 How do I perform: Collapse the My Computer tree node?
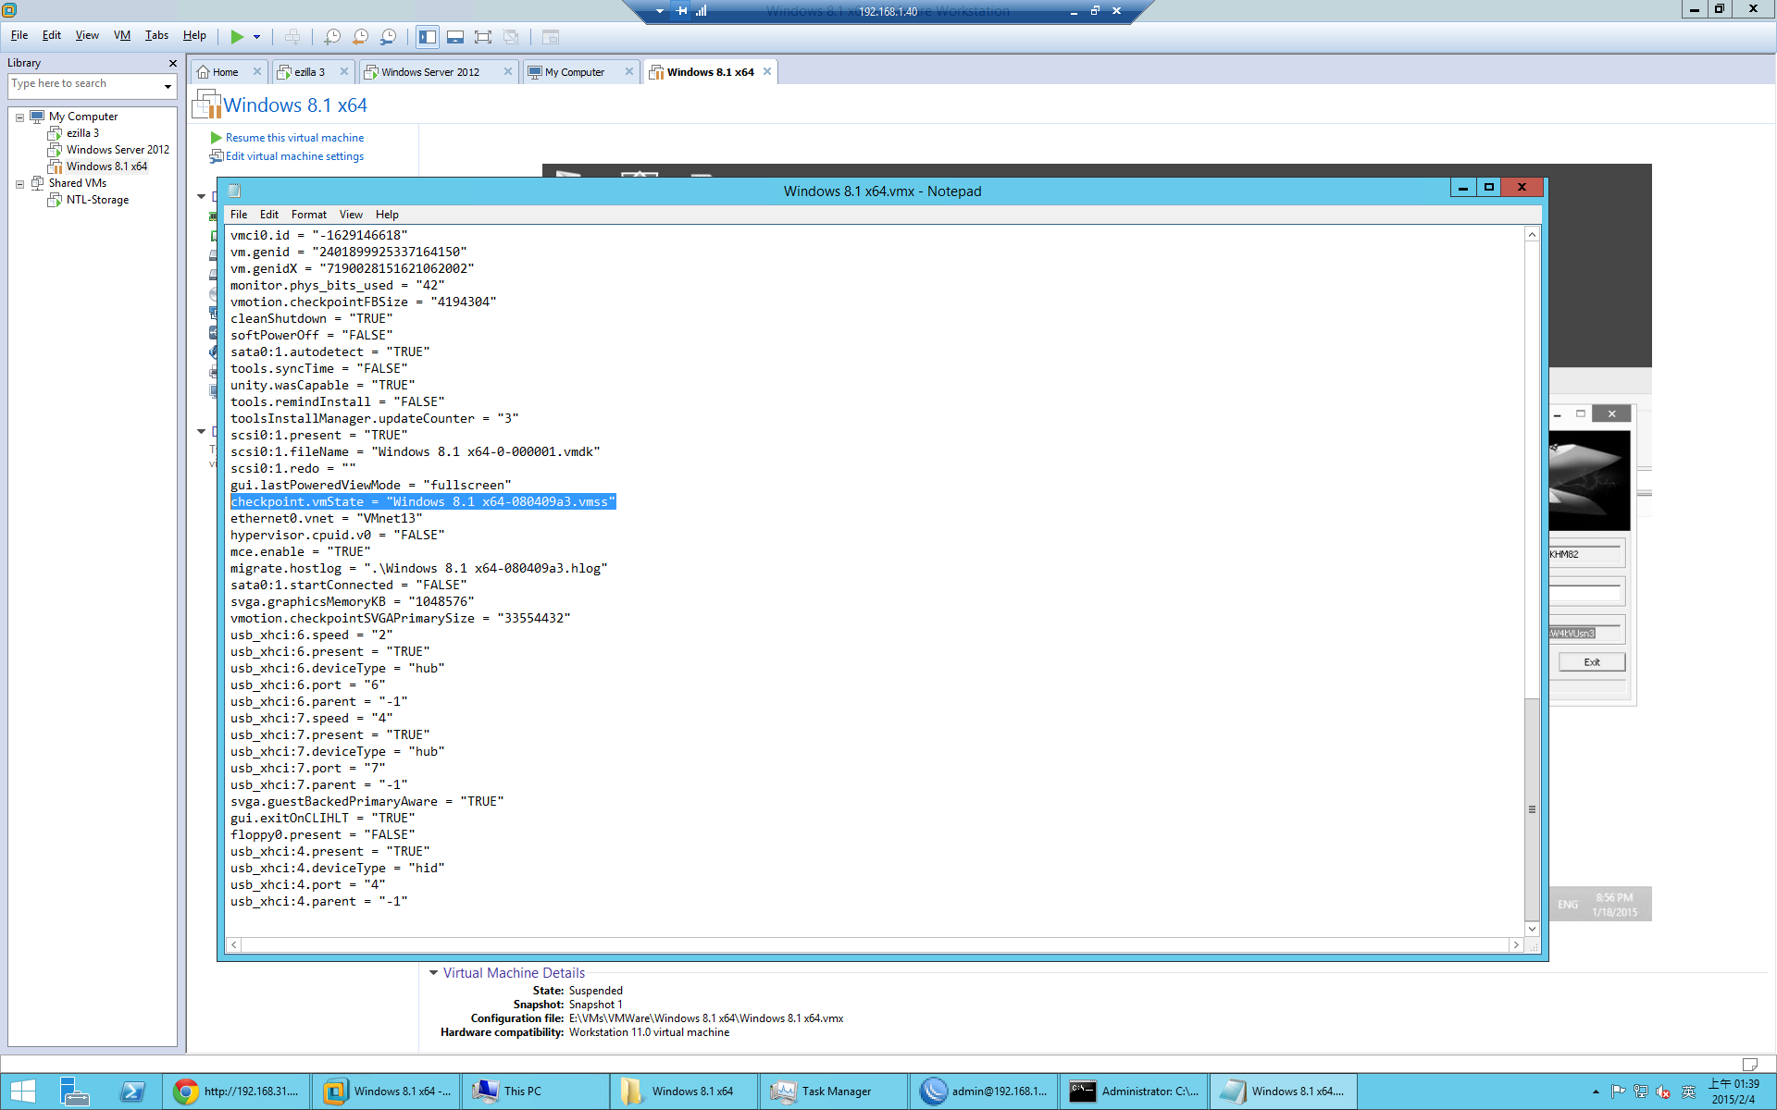(19, 117)
